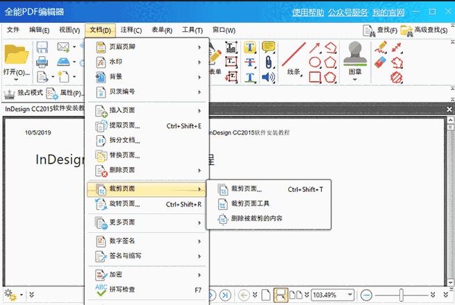The height and width of the screenshot is (305, 455).
Task: Expand the 数字签名 submenu
Action: coord(147,241)
